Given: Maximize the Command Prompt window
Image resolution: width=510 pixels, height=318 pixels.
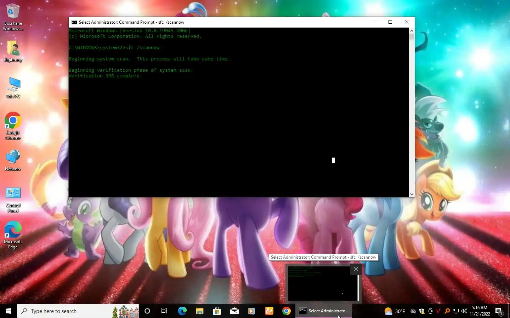Looking at the screenshot, I should pyautogui.click(x=390, y=22).
